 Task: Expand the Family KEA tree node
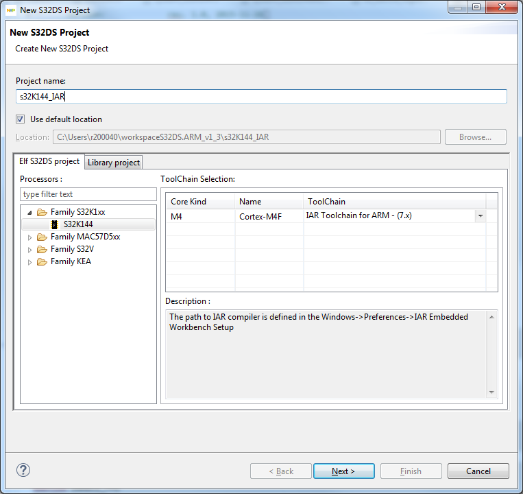pos(29,262)
